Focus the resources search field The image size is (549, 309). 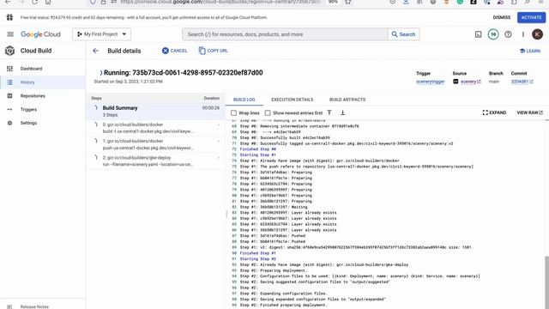285,34
